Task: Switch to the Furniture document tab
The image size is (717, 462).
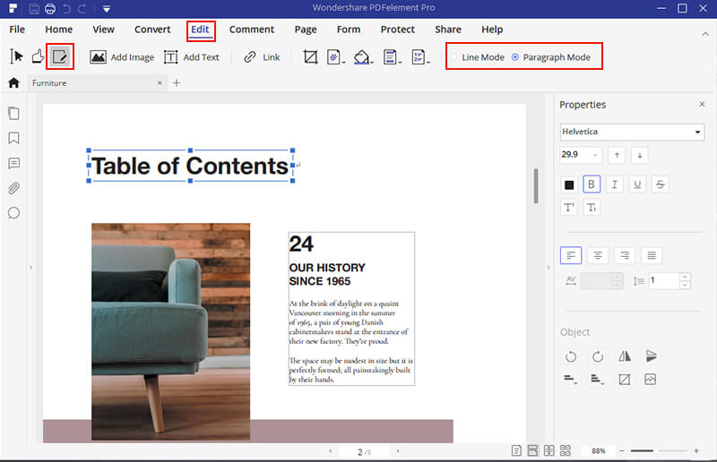Action: 50,83
